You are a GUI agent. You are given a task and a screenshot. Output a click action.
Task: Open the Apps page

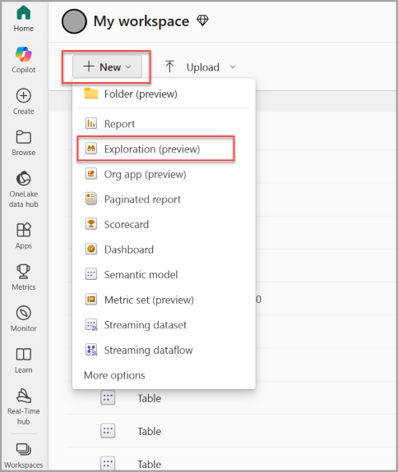pyautogui.click(x=24, y=236)
